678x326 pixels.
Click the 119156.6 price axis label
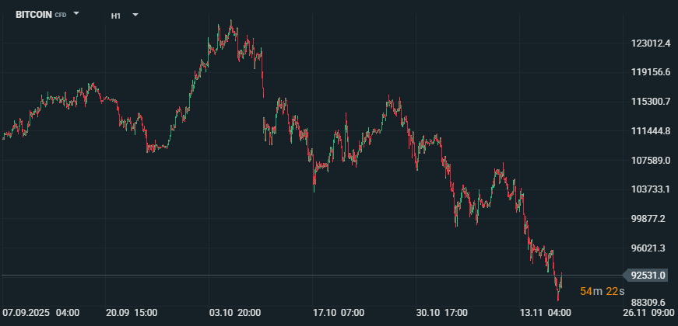tap(651, 72)
